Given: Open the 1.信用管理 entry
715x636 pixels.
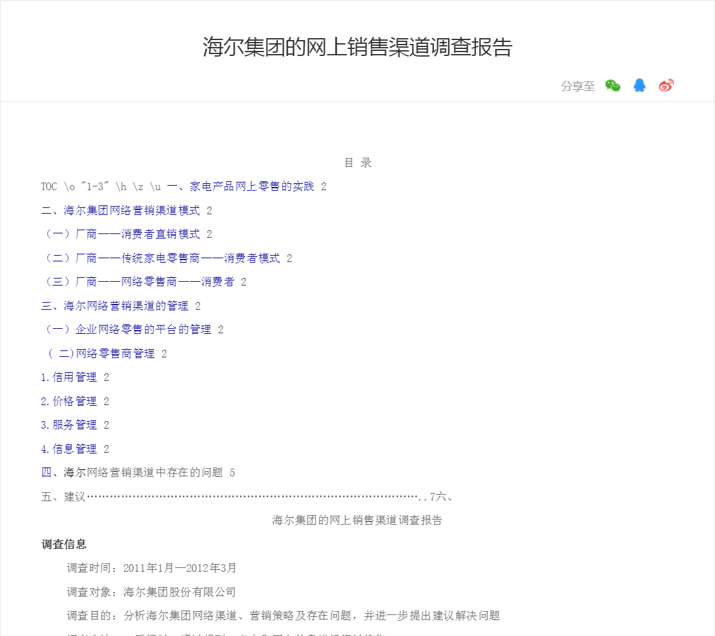Looking at the screenshot, I should 69,377.
